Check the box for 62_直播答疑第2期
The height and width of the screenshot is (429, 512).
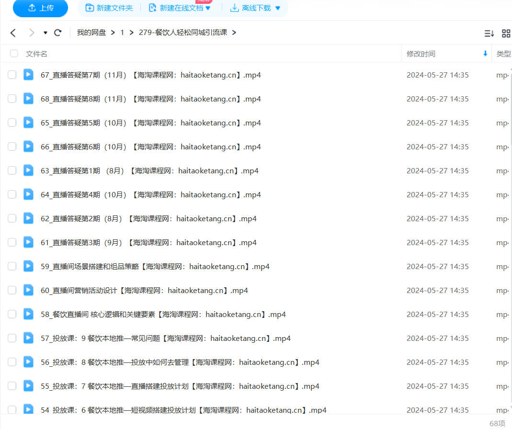[x=12, y=218]
